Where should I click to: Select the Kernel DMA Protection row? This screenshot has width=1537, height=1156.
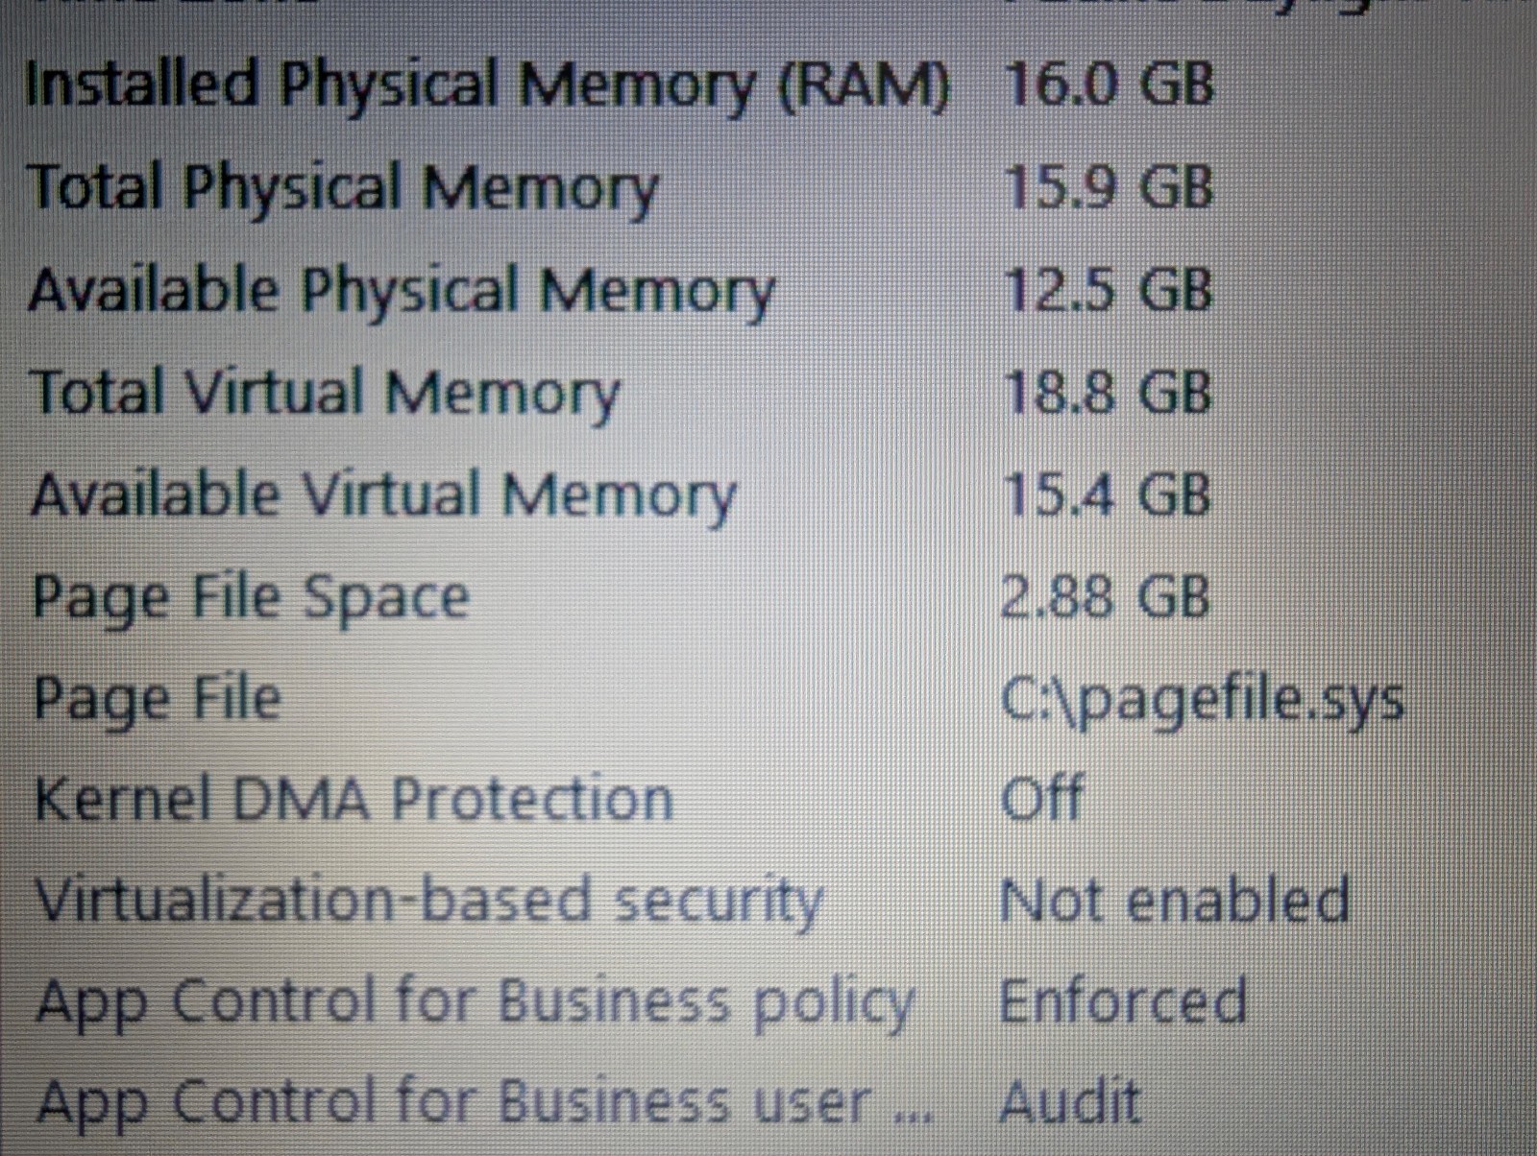[768, 799]
